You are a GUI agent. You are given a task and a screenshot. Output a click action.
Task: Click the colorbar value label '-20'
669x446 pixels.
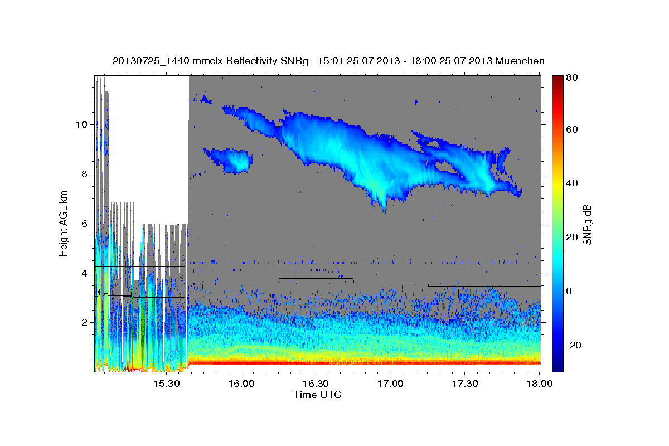(573, 345)
